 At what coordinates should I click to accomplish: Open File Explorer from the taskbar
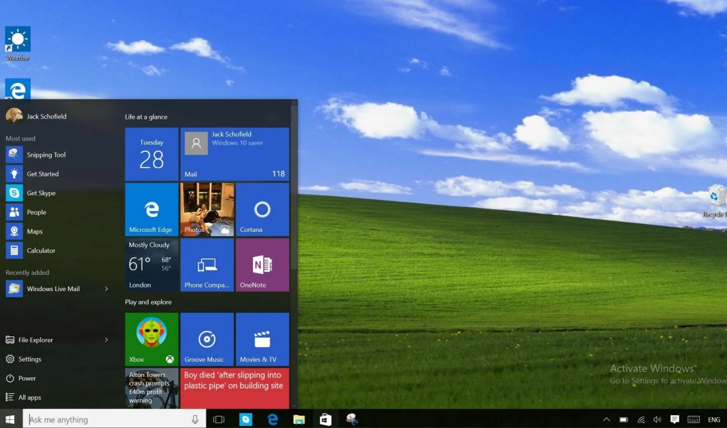pyautogui.click(x=299, y=419)
